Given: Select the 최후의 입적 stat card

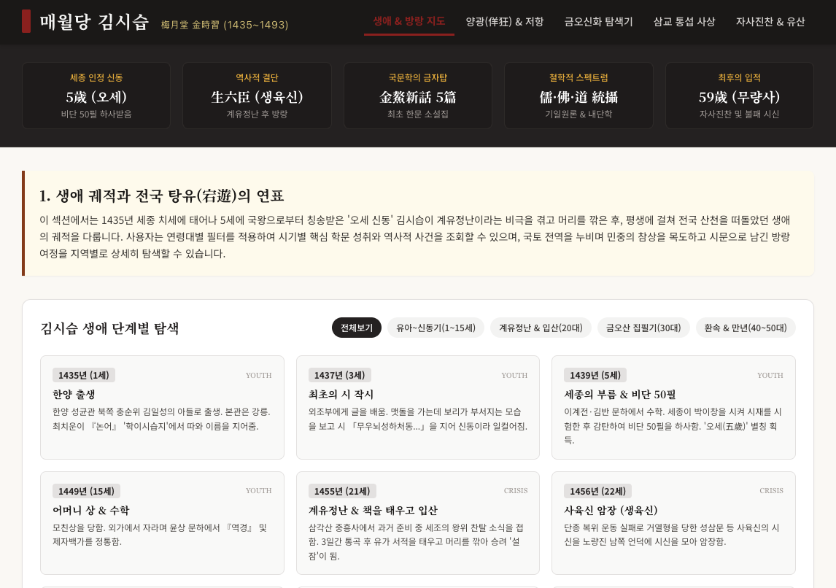Looking at the screenshot, I should point(740,96).
